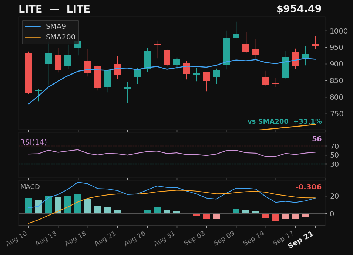
Task: Click the MACD 0 axis label
Action: (332, 214)
